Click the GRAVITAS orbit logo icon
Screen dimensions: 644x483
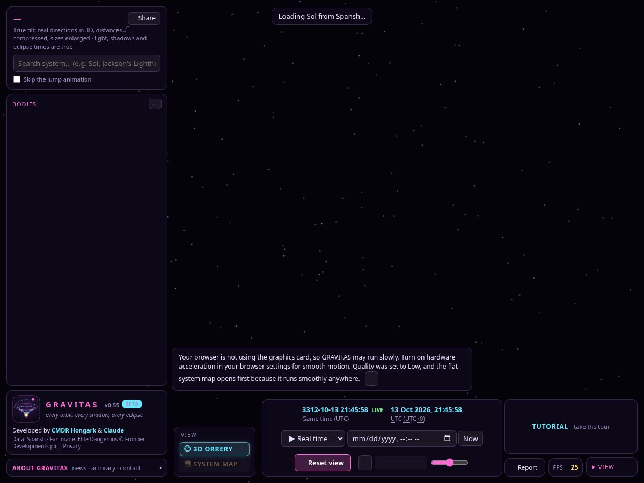tap(26, 409)
